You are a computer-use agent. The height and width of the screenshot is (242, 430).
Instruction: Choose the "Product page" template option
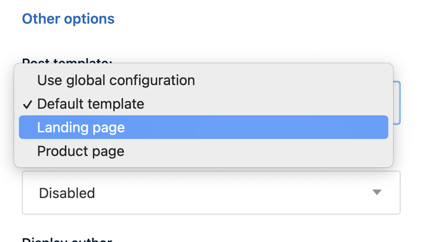click(81, 151)
